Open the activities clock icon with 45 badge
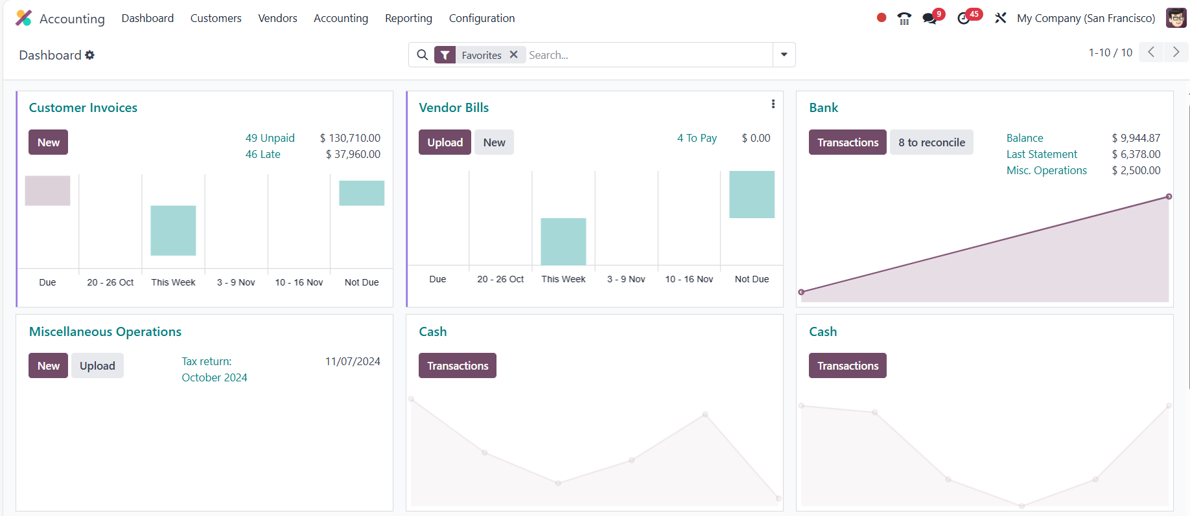The height and width of the screenshot is (516, 1190). [964, 18]
